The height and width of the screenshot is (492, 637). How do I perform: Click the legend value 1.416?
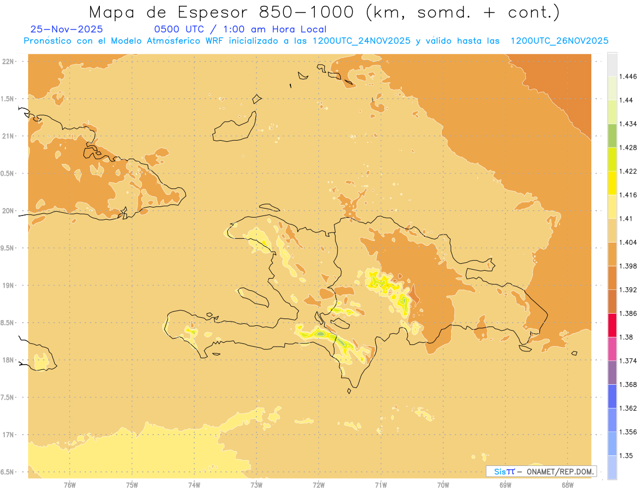[x=628, y=195]
